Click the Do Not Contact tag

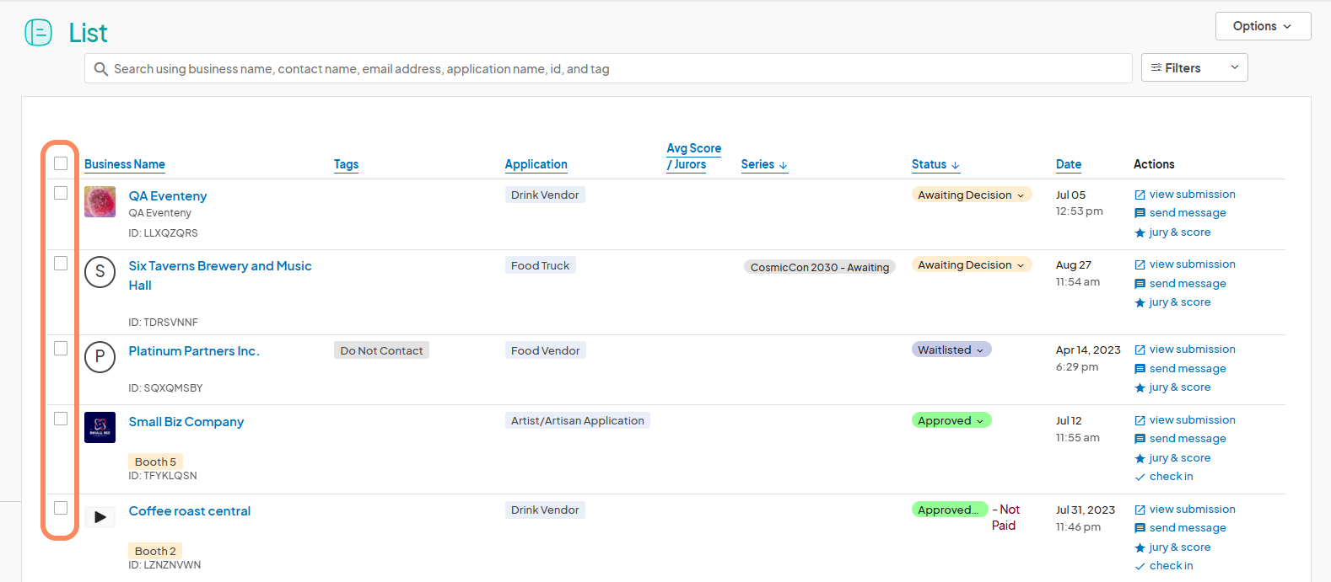coord(381,350)
